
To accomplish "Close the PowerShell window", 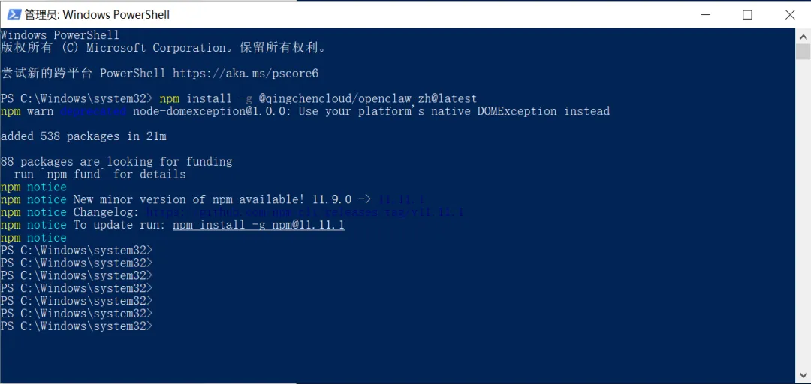I will click(x=790, y=14).
